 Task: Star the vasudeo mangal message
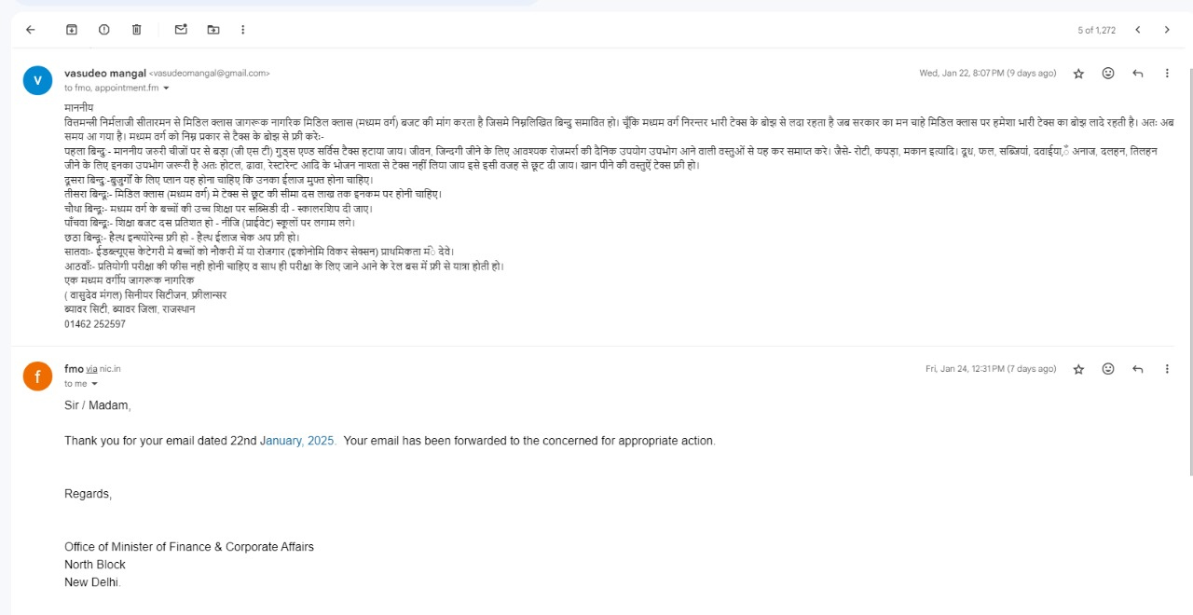pos(1078,74)
